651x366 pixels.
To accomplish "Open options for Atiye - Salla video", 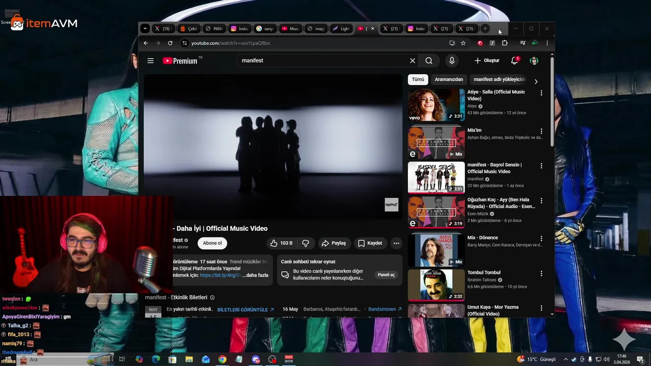I will [x=541, y=93].
